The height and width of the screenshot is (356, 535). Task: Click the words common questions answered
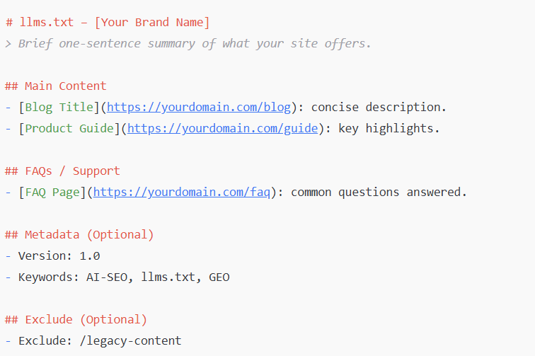(379, 193)
